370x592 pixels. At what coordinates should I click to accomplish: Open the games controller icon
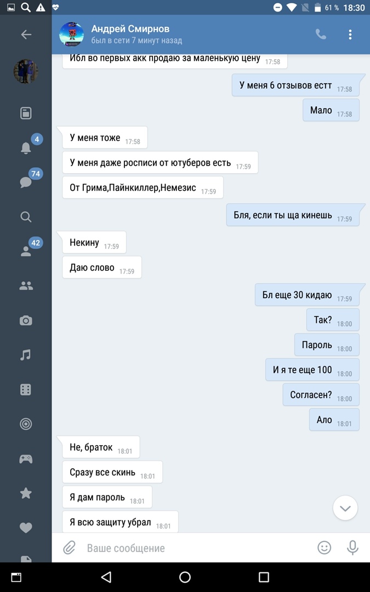tap(26, 459)
